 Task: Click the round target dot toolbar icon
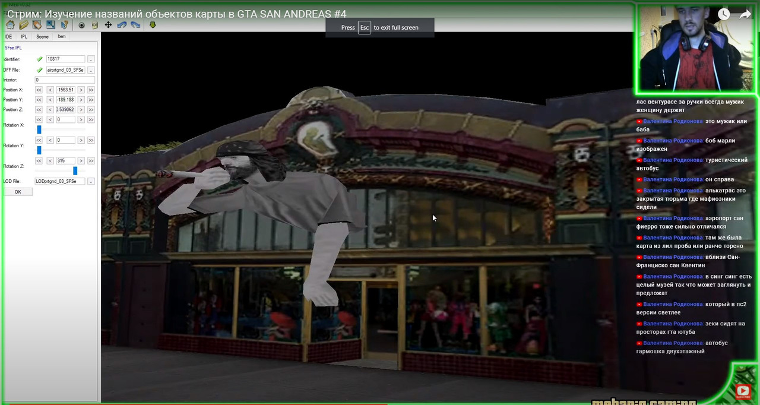coord(81,25)
